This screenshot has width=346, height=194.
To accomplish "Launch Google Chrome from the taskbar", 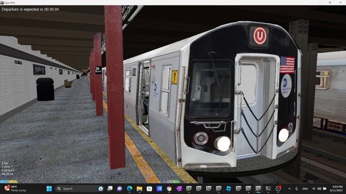I will (x=169, y=189).
